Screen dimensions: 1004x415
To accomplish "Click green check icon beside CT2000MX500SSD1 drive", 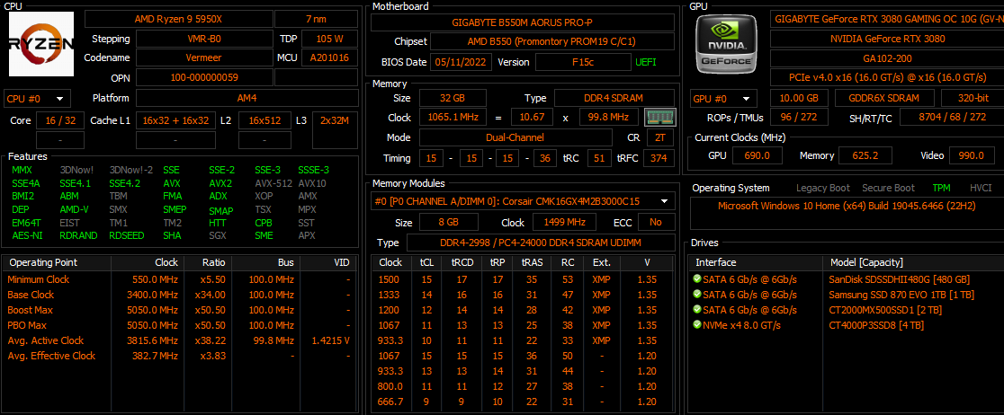I will pos(696,310).
